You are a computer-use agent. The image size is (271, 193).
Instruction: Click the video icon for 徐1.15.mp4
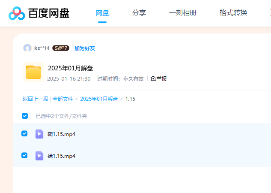coord(39,156)
